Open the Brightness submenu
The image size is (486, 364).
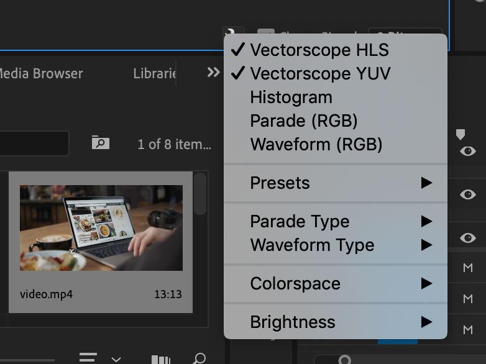coord(336,322)
